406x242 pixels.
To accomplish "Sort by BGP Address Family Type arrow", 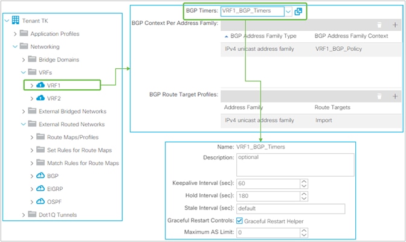I will click(227, 36).
